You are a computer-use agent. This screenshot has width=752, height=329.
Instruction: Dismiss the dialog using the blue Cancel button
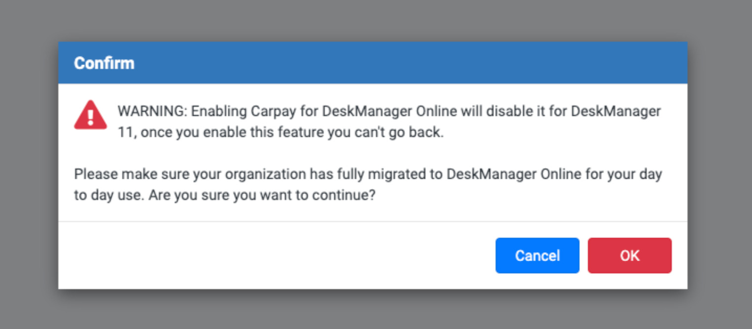537,255
